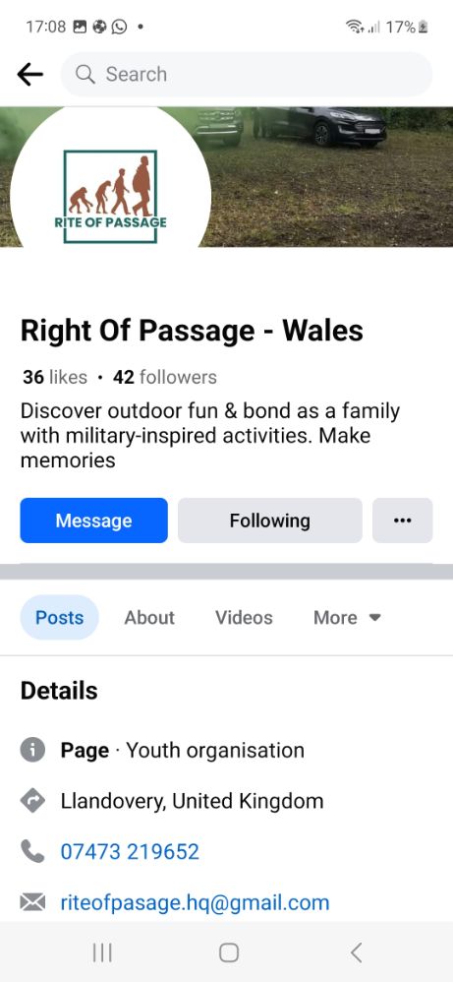Call the 07473 219652 phone link
This screenshot has width=453, height=982.
point(130,851)
